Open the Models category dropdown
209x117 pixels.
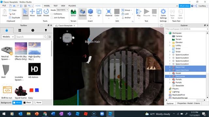point(8,37)
